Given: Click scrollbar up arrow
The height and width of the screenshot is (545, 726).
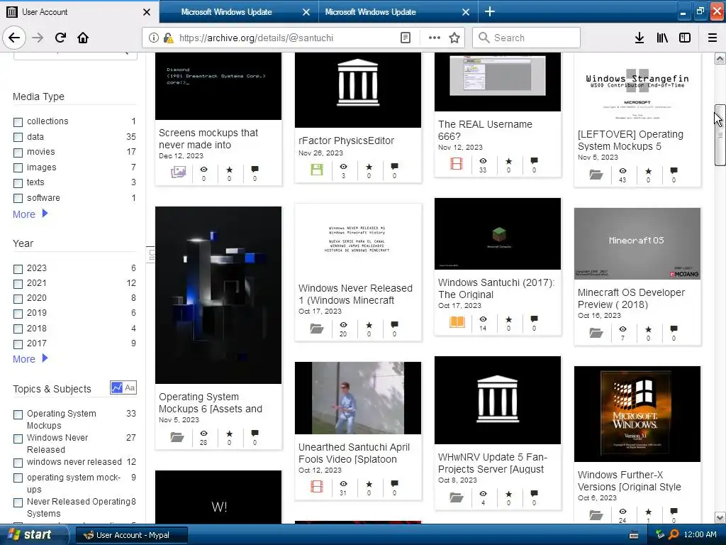Looking at the screenshot, I should 720,58.
